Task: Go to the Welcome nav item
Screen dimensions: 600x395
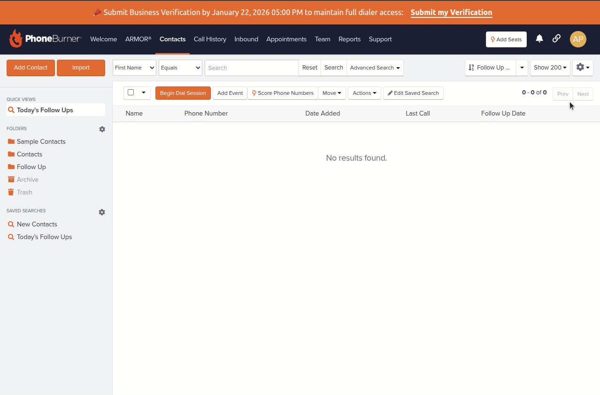Action: 104,39
